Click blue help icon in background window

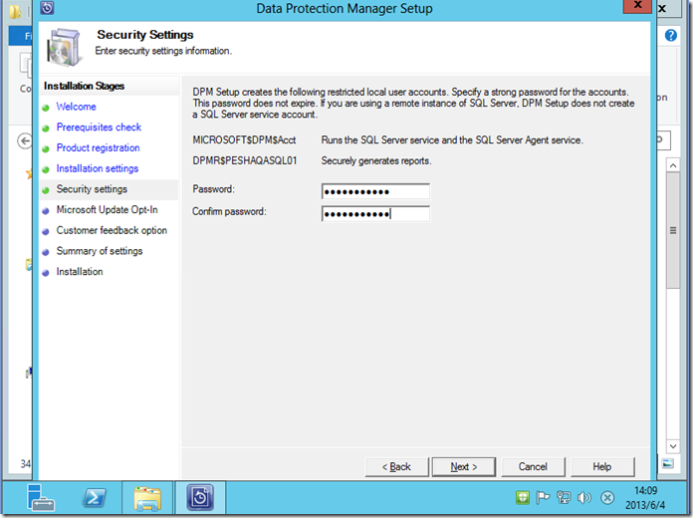pos(671,36)
